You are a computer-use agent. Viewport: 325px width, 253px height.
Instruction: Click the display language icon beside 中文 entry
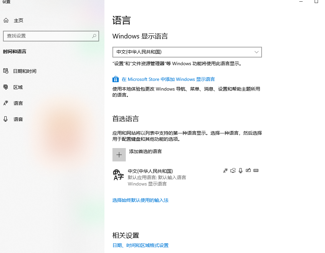225,170
